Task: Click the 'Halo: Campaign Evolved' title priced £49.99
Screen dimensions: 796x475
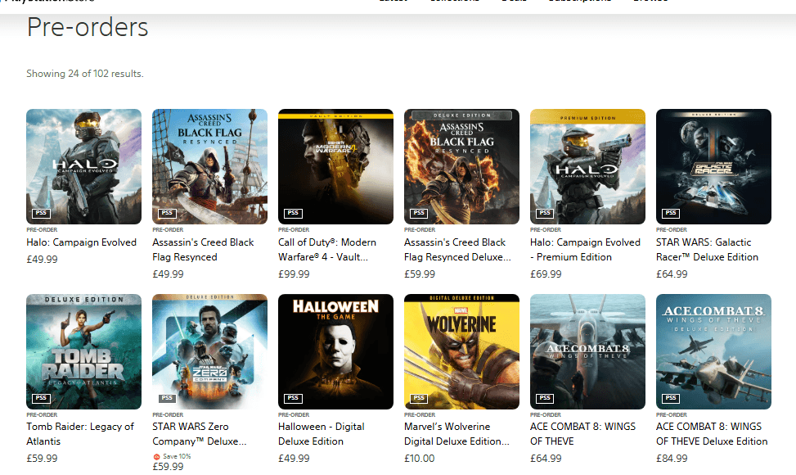Action: click(x=81, y=242)
